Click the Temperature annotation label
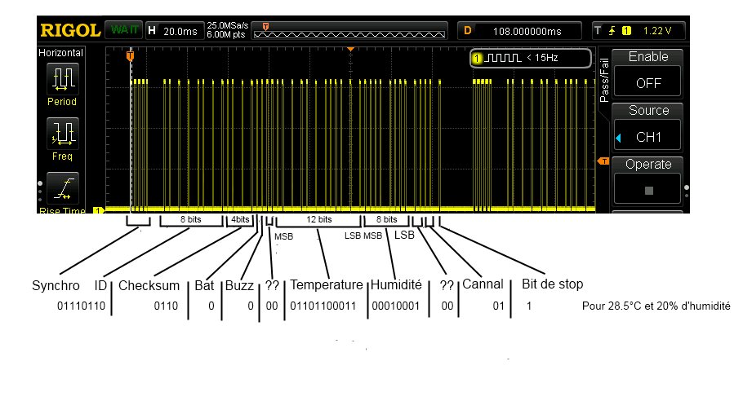Viewport: 752px width, 414px height. [326, 285]
